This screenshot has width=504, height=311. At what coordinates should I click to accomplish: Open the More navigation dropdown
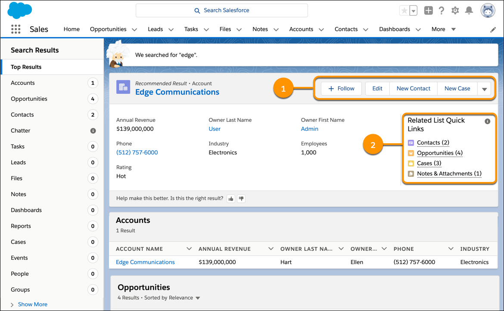click(x=444, y=29)
